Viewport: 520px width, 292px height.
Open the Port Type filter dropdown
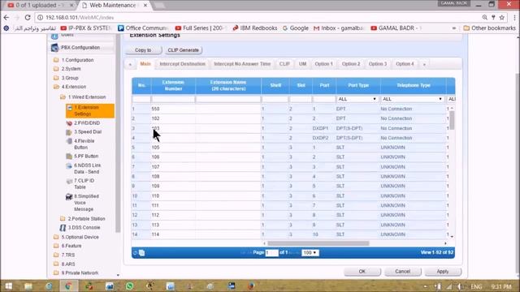pyautogui.click(x=357, y=99)
